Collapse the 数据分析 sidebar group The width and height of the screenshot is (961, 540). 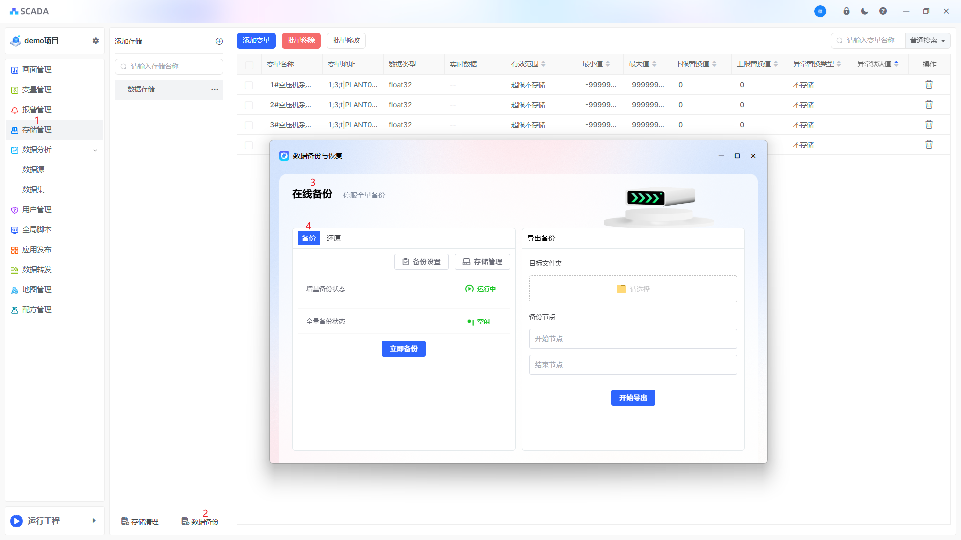(x=95, y=150)
